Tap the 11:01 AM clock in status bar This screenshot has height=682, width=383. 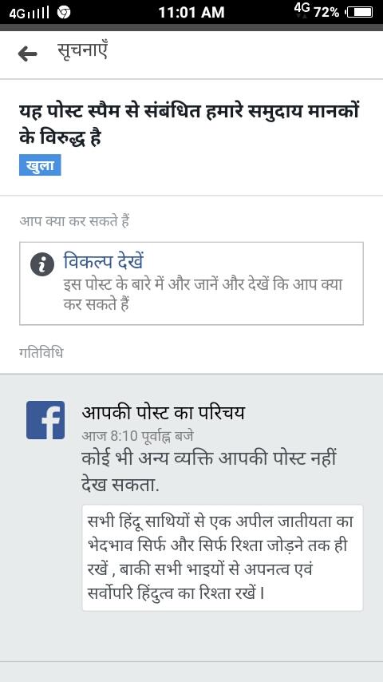[x=191, y=12]
